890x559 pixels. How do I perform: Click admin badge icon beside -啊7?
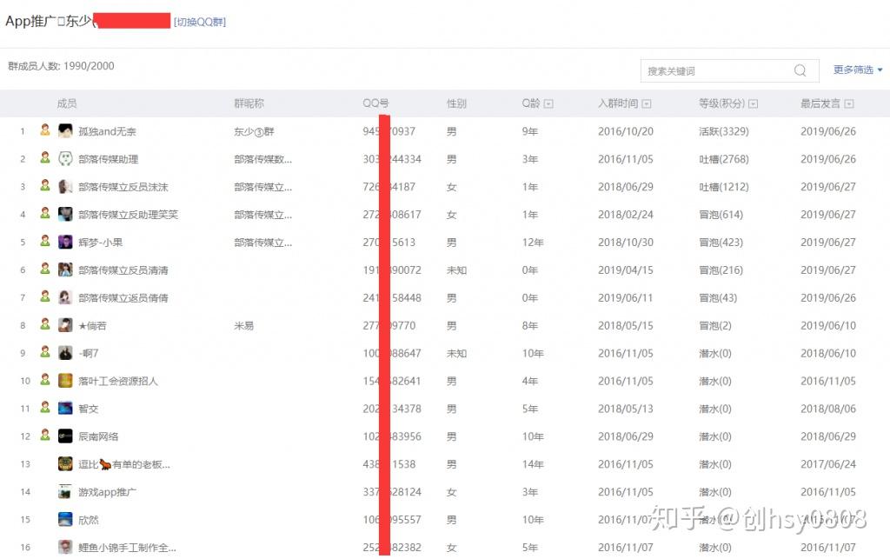[x=45, y=352]
